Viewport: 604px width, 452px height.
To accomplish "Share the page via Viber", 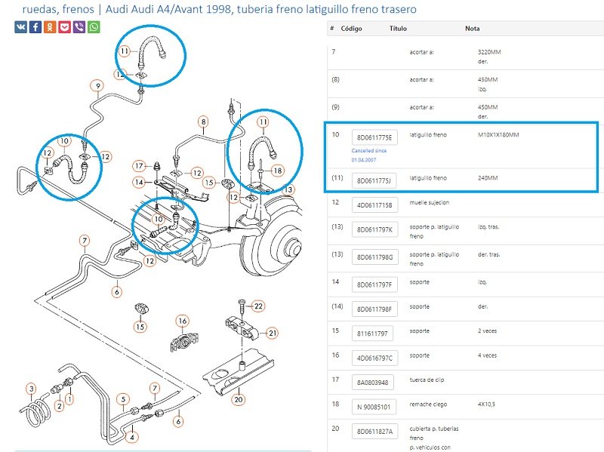I will pyautogui.click(x=79, y=27).
